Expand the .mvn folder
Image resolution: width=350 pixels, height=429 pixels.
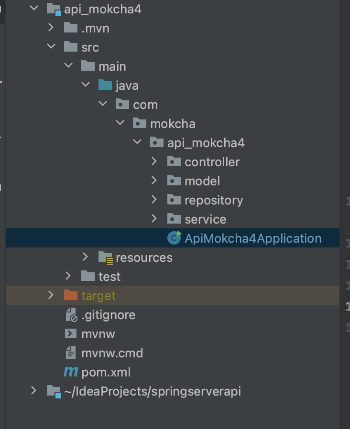50,28
